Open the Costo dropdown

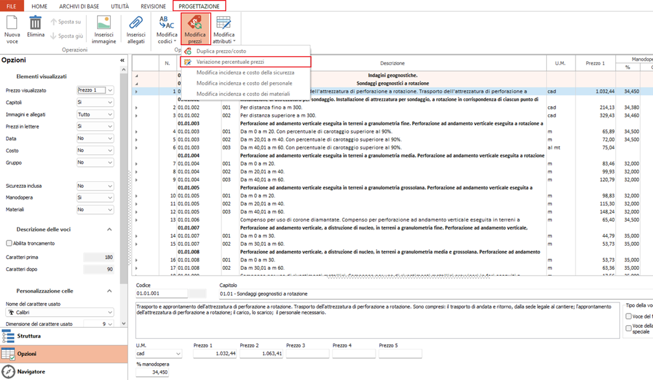110,150
